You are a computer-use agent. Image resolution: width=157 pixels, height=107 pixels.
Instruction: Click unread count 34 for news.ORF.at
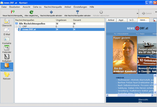click(x=57, y=30)
